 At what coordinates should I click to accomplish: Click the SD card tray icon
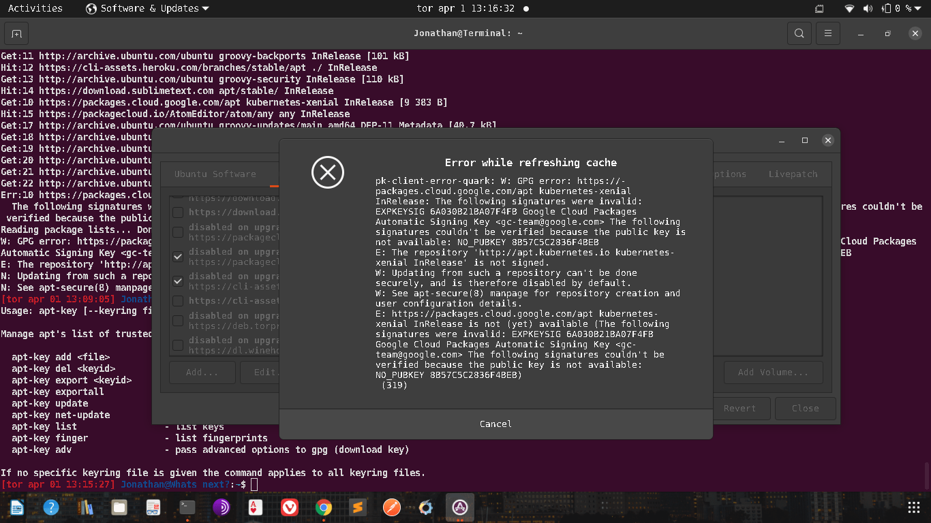tap(819, 9)
